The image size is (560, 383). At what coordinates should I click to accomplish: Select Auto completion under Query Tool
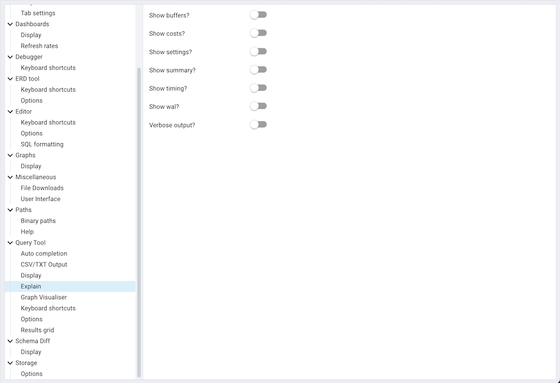tap(44, 253)
